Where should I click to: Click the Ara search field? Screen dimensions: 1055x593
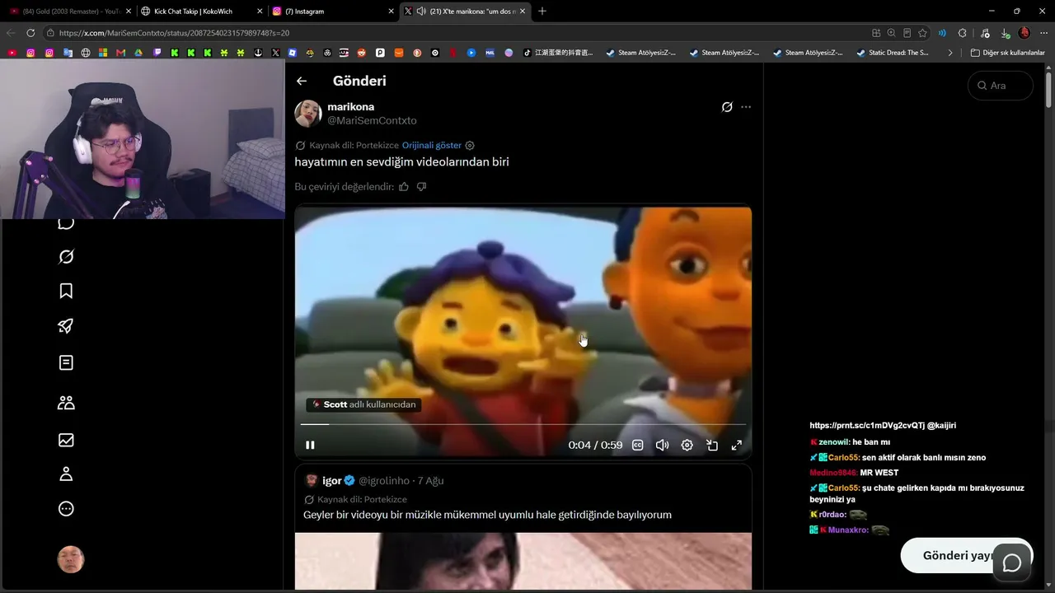click(x=1000, y=86)
